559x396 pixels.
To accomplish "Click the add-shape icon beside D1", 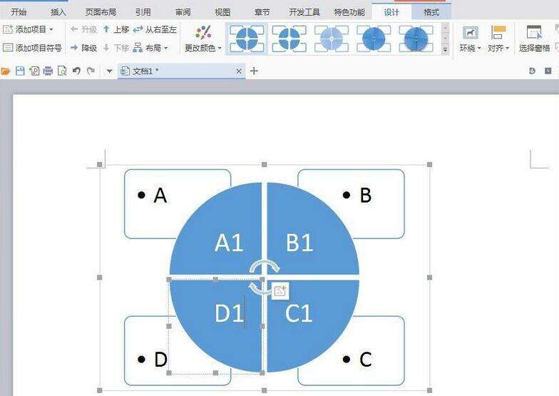I will (x=281, y=290).
